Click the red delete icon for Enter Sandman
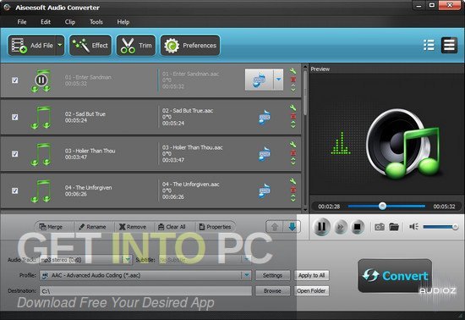465x320 pixels. pyautogui.click(x=293, y=80)
